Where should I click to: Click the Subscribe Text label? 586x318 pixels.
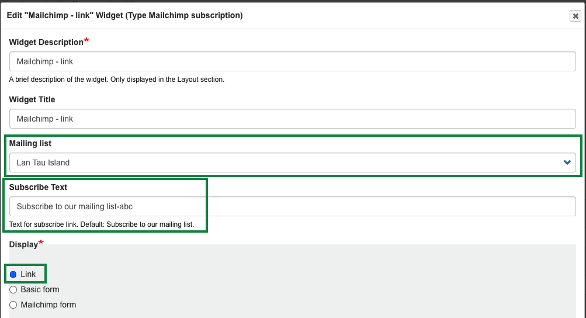(38, 187)
